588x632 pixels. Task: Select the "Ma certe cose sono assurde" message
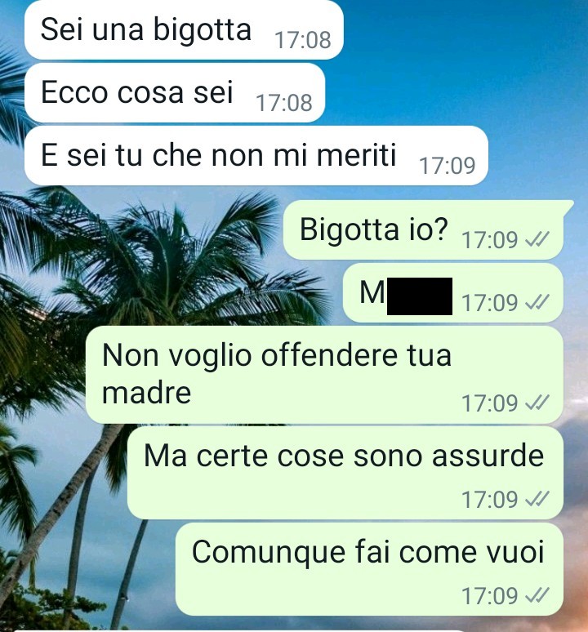[345, 473]
